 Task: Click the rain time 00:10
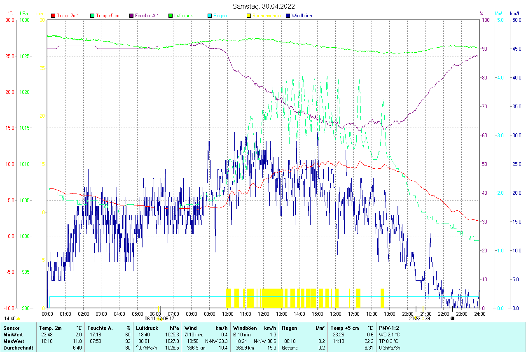click(290, 341)
